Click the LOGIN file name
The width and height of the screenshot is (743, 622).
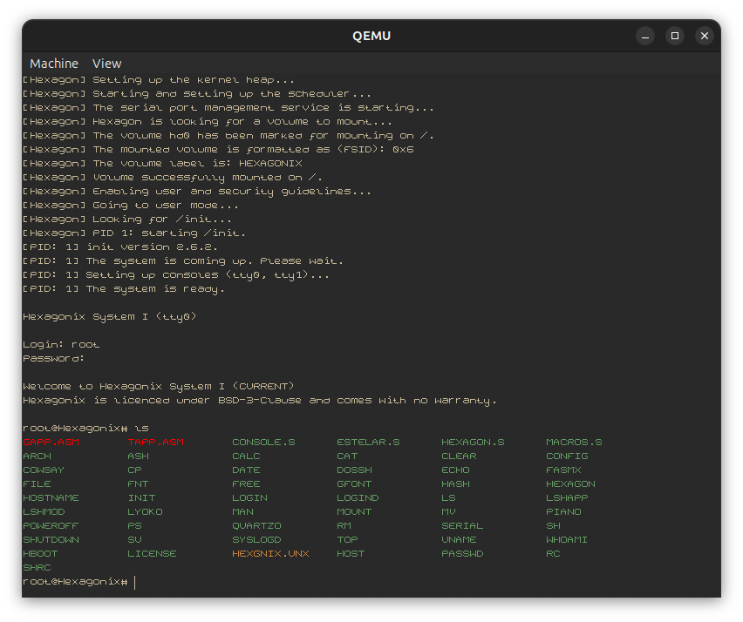(249, 498)
